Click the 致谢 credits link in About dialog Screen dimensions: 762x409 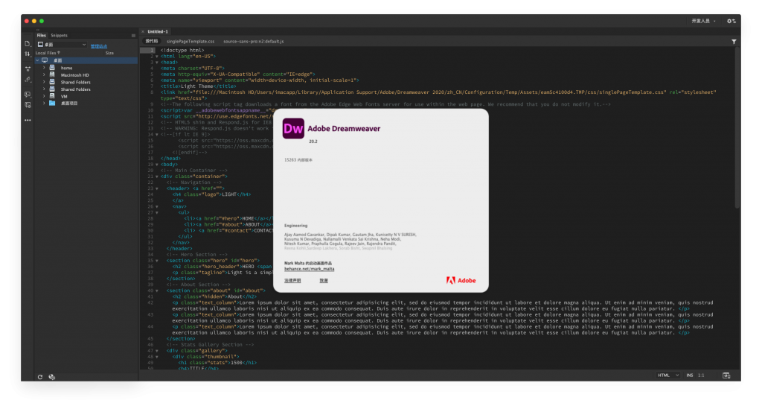tap(324, 281)
